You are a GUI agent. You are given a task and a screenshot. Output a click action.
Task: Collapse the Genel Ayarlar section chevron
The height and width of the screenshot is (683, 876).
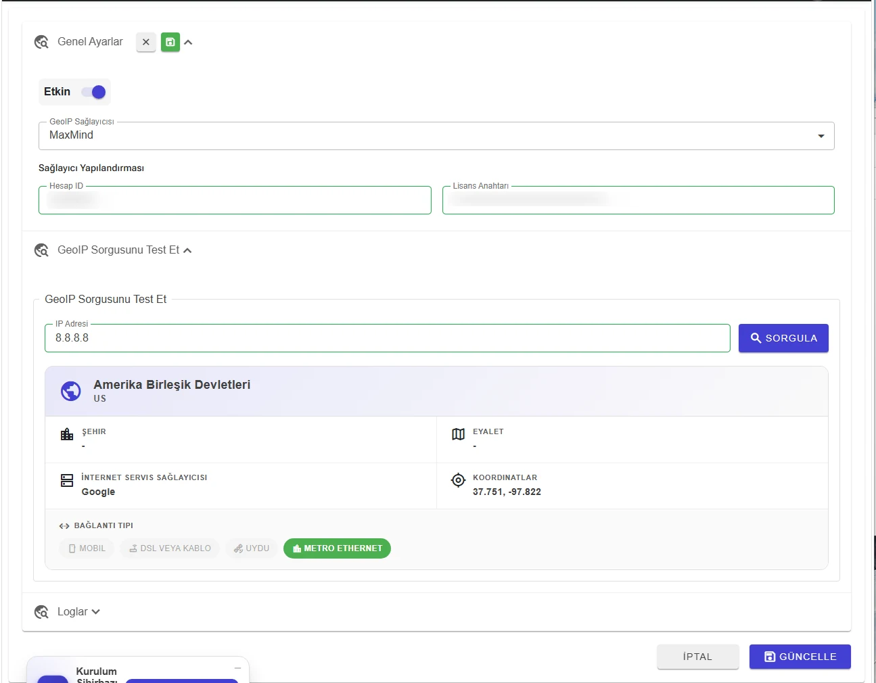188,42
